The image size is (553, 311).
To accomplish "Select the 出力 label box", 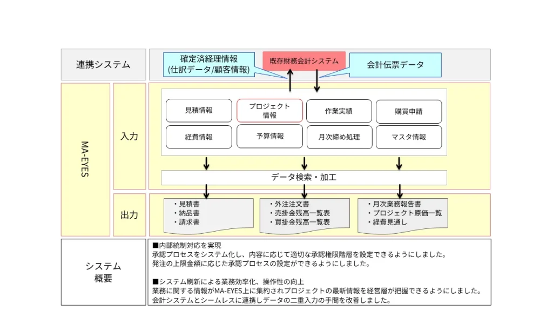I will 130,215.
